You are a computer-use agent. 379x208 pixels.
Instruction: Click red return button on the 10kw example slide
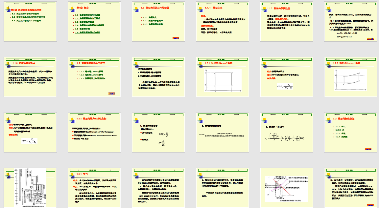370,38
